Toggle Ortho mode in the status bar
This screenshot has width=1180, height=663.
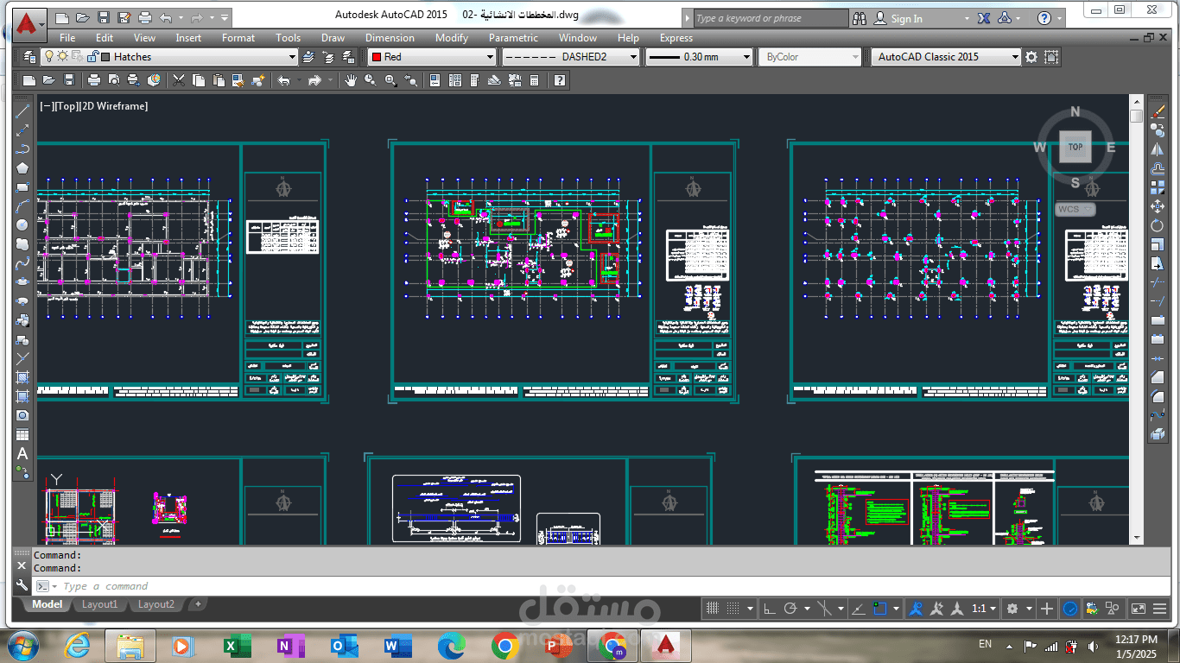(x=770, y=609)
